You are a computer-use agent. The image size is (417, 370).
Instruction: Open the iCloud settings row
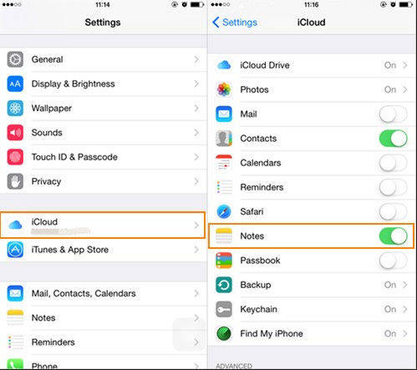[x=103, y=225]
